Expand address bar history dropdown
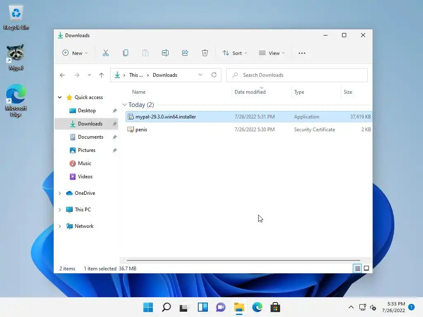 (x=200, y=75)
